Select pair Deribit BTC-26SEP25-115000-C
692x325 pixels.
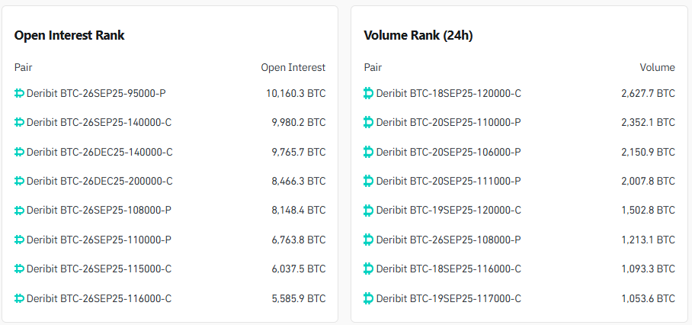tap(99, 269)
